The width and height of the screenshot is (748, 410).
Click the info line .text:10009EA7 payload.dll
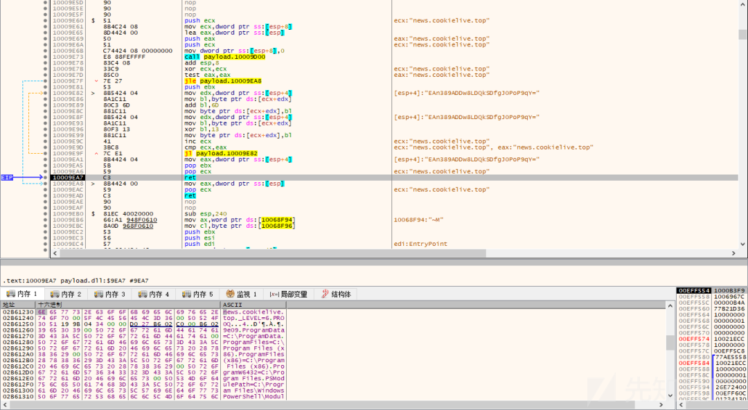75,280
